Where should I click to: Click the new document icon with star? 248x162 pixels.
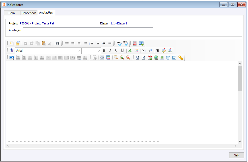click(x=12, y=43)
